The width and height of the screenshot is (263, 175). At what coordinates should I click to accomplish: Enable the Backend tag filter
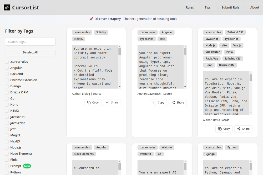(x=7, y=74)
